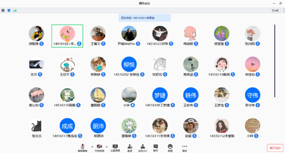This screenshot has height=153, width=285.
Task: Unmute the microphone (解除静音)
Action: 83,148
